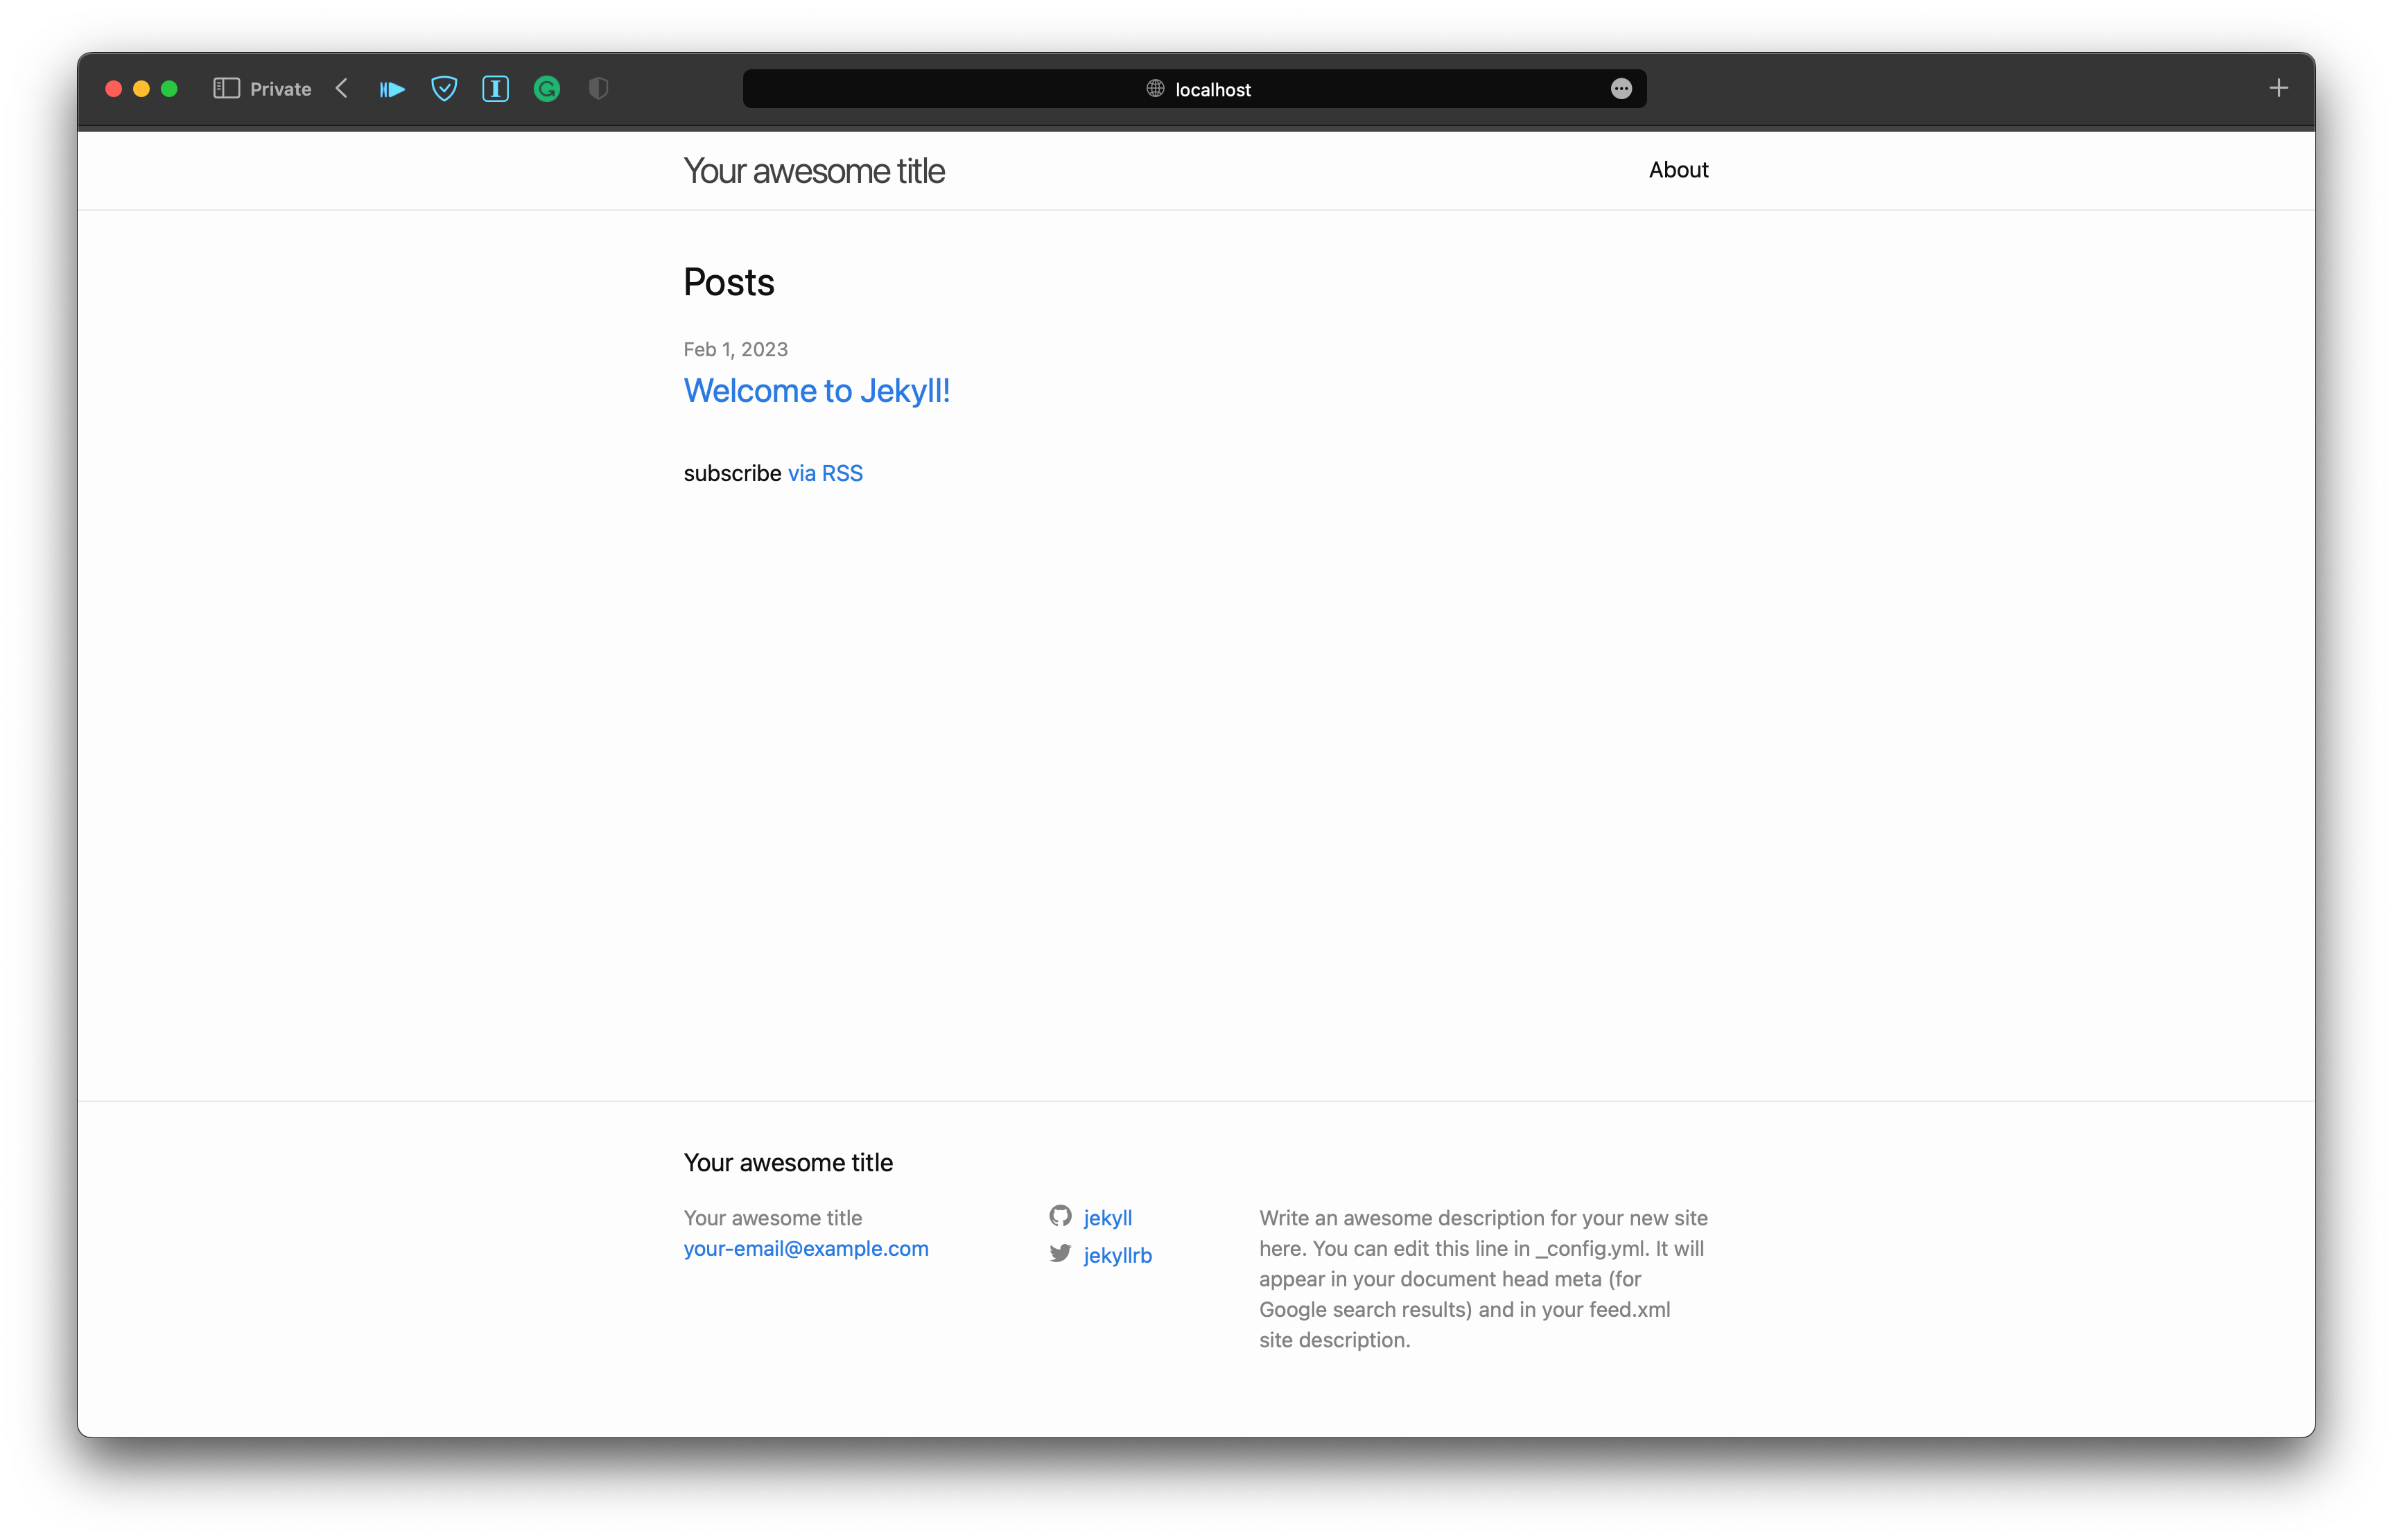
Task: Open the 'Welcome to Jekyll!' post
Action: click(816, 391)
